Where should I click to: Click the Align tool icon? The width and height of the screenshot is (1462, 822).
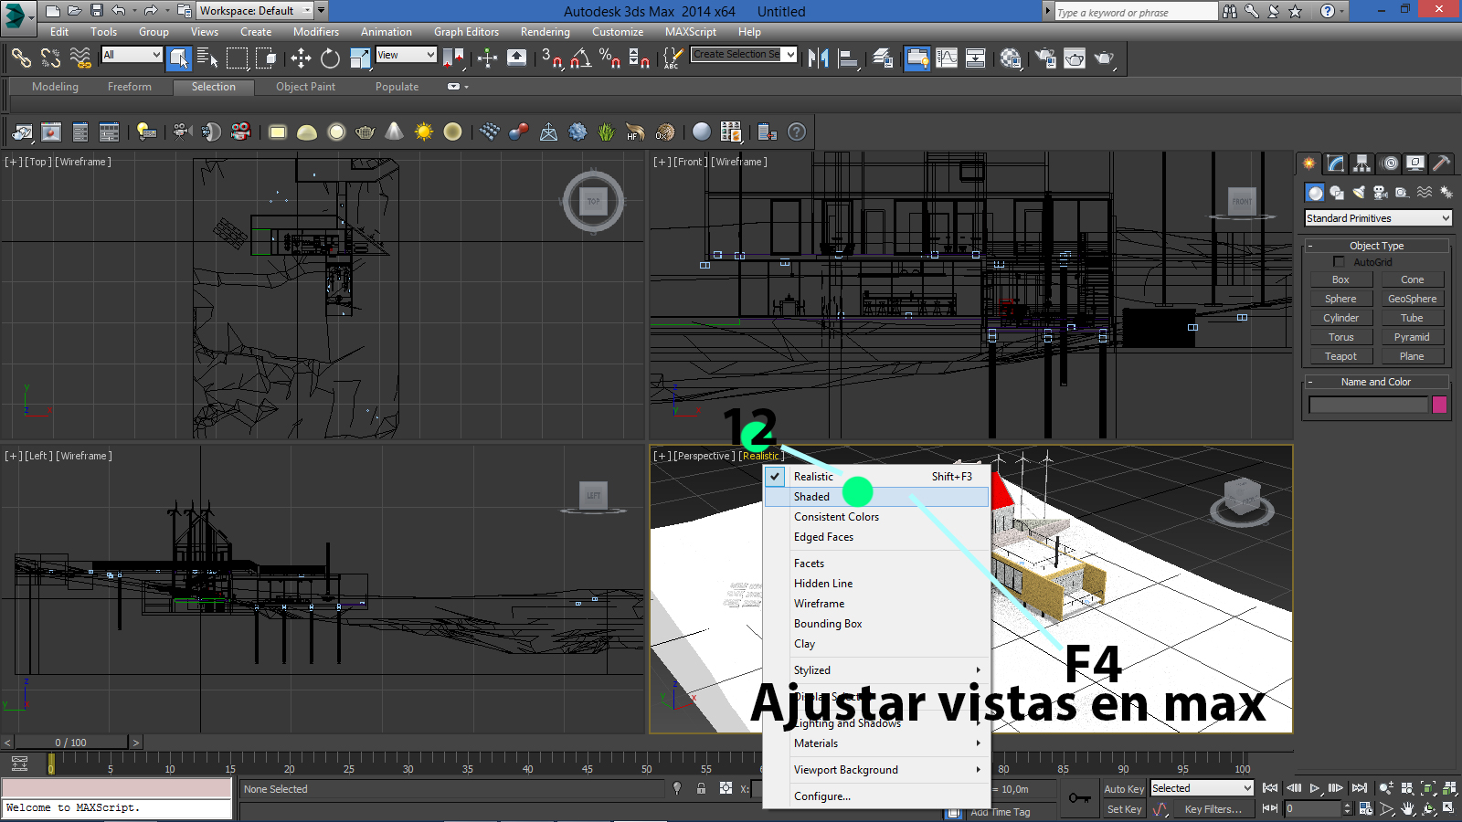[x=848, y=58]
